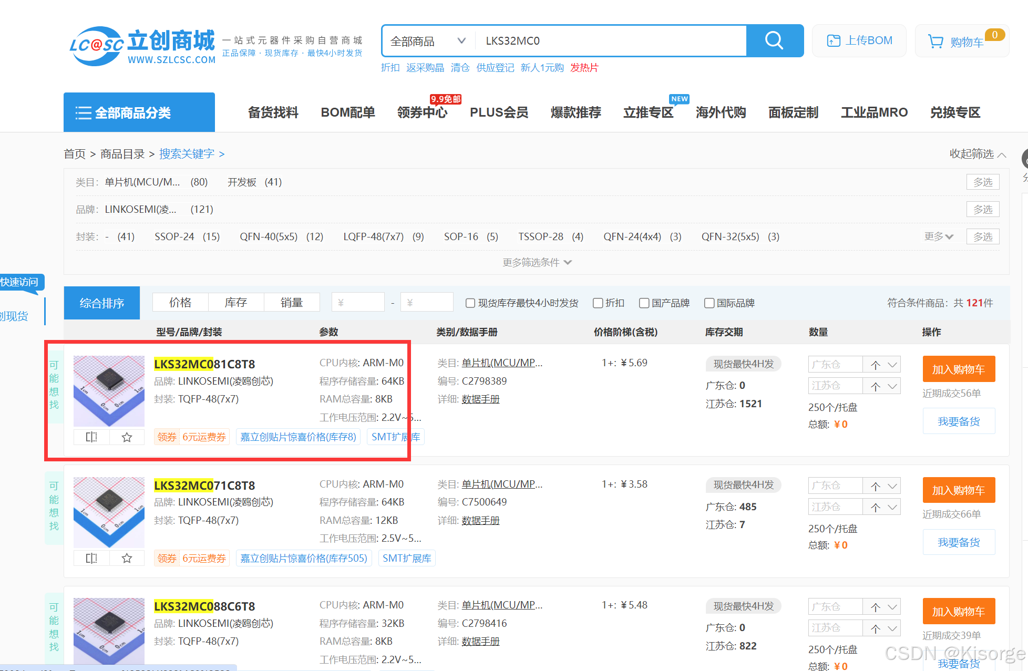Screen dimensions: 1028x671
Task: Click 我要备货 for LKS32MC081C8T8
Action: (959, 421)
